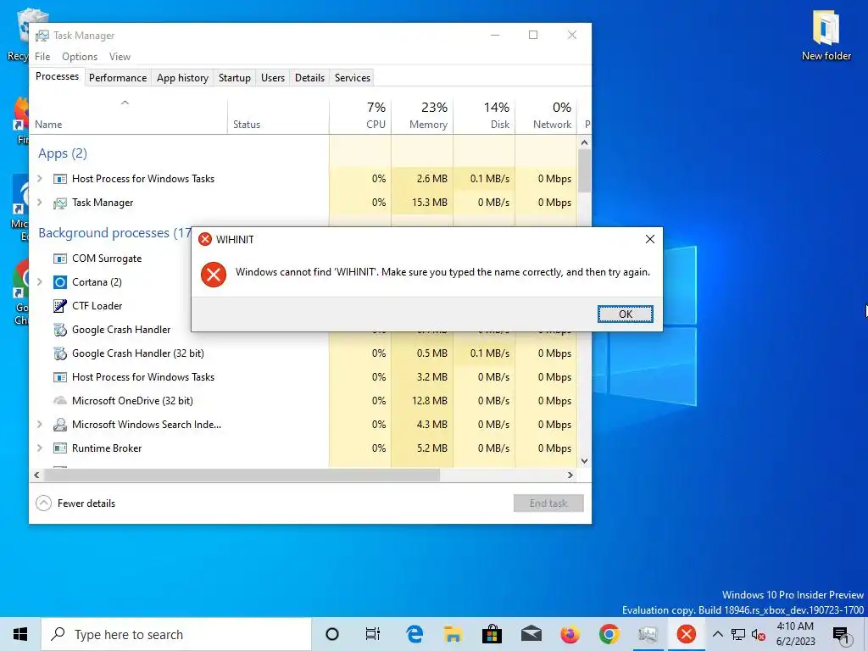The image size is (868, 651).
Task: Select the Microsoft OneDrive (32 bit) row text
Action: point(132,401)
